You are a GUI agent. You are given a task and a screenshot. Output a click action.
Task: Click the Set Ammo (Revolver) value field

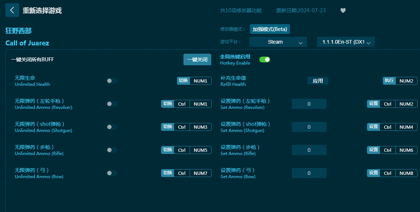point(309,104)
